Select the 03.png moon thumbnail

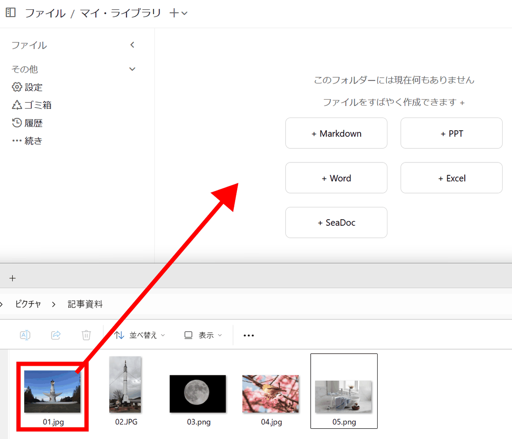pyautogui.click(x=198, y=394)
